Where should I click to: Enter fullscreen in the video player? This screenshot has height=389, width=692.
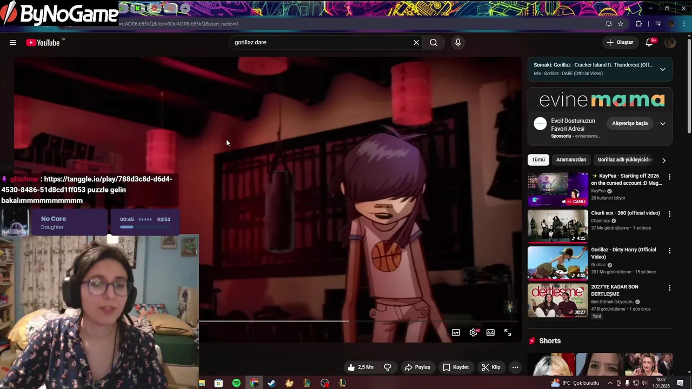pyautogui.click(x=508, y=333)
